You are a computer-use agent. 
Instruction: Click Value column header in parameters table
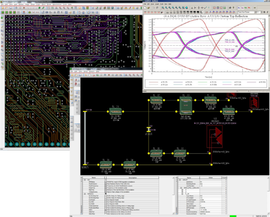tap(211, 177)
